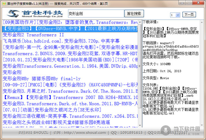Viewport: 206px width, 140px height.
Task: Select result 变形金刚3.Transformers.Dark.of.the.Moon.2011.BD-RMVB
Action: (x=70, y=104)
